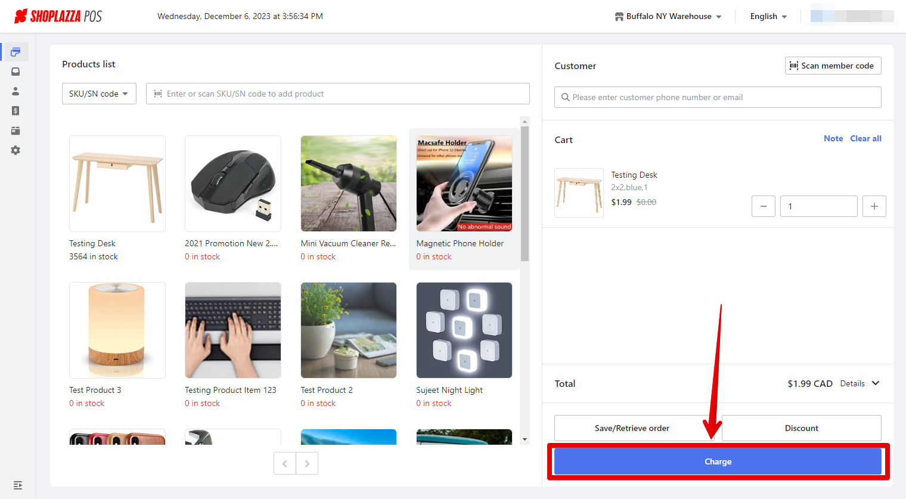Viewport: 906px width, 499px height.
Task: Click the date and time in the header
Action: click(x=240, y=16)
